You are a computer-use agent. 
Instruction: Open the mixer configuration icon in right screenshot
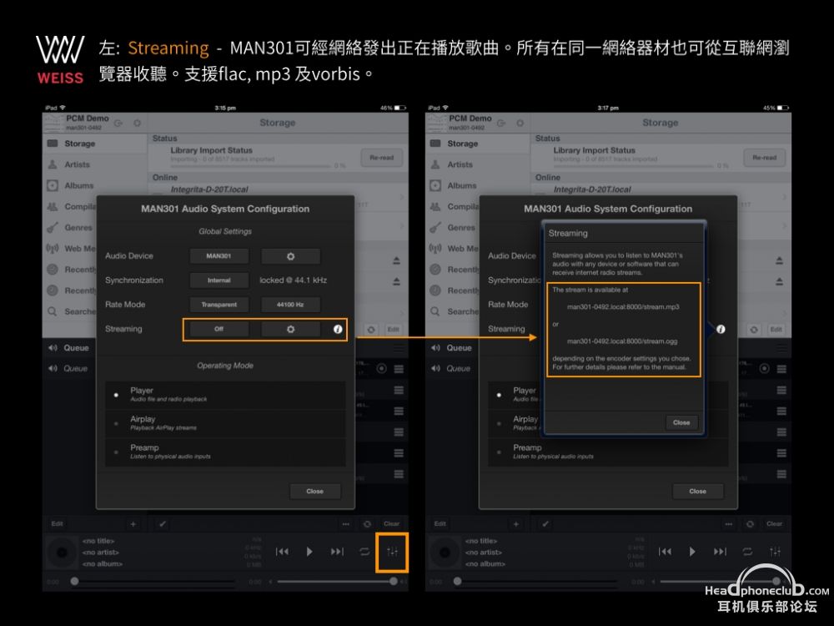coord(776,552)
